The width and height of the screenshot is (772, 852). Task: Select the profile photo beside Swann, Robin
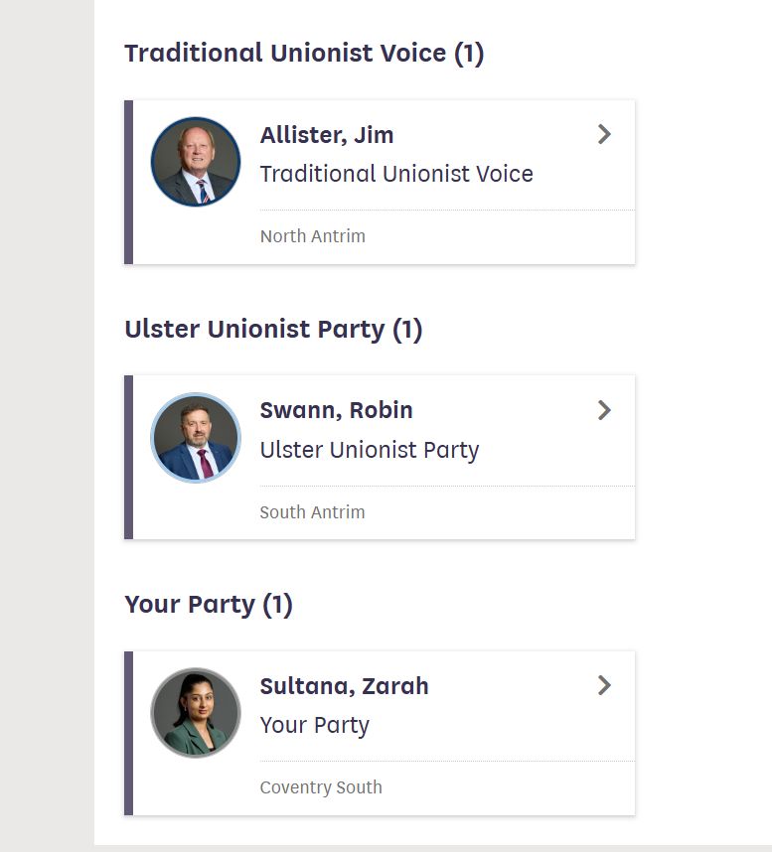[x=196, y=438]
